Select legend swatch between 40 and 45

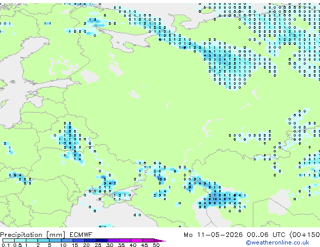tap(137, 240)
